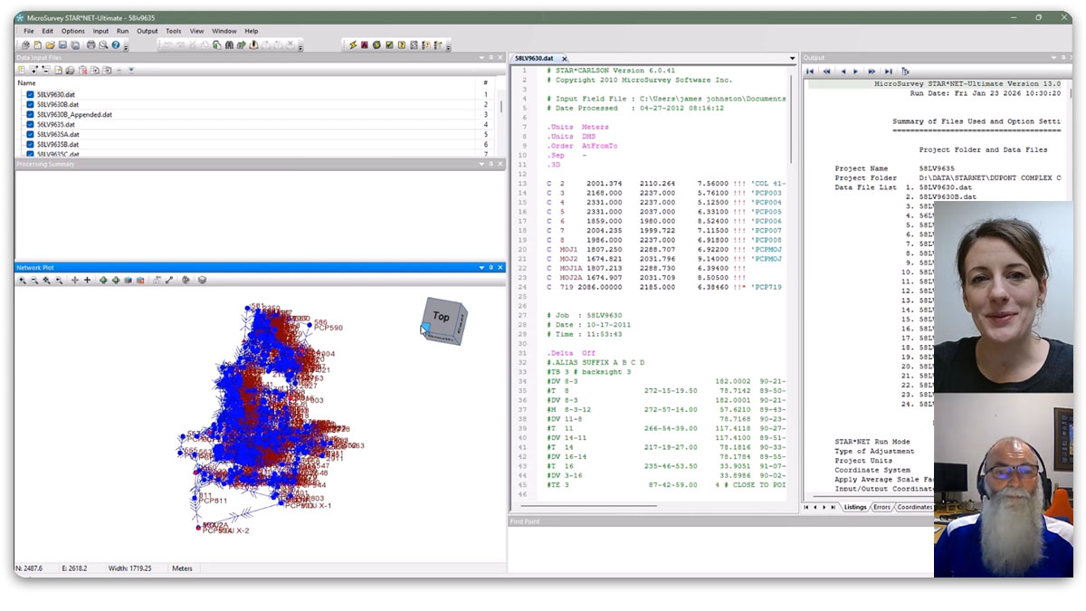Screen dimensions: 1086x611
Task: Open the Run menu
Action: (x=123, y=31)
